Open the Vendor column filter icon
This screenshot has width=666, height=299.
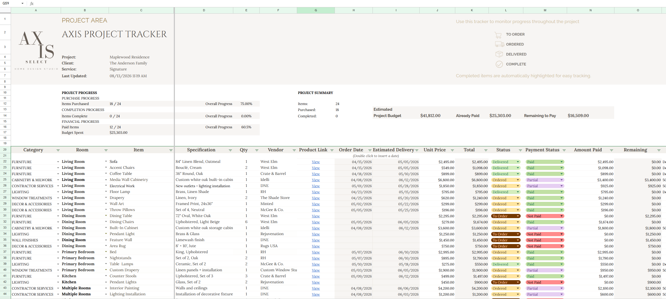pos(294,150)
